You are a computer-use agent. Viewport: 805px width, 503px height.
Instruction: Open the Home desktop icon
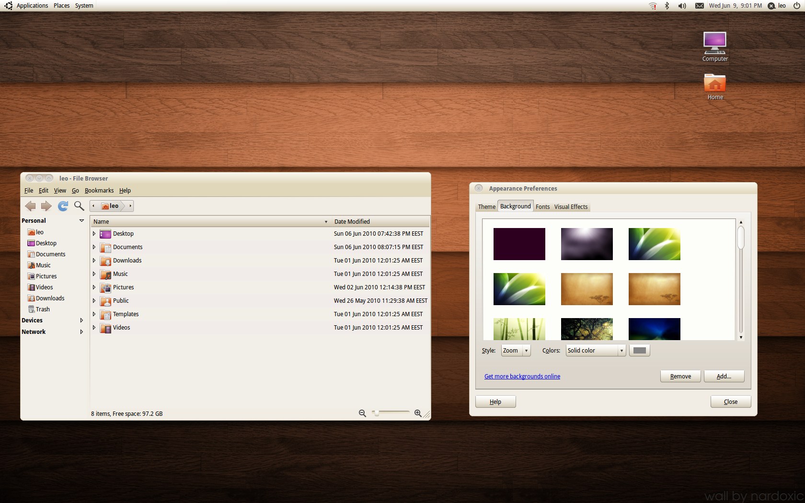coord(715,87)
